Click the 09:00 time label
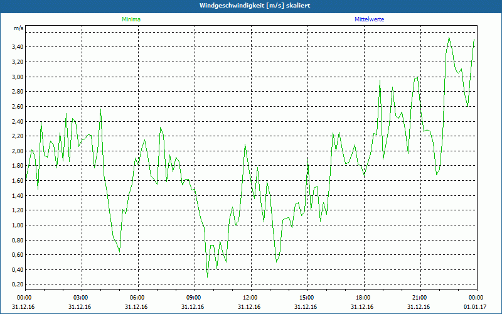This screenshot has height=314, width=502. point(195,298)
